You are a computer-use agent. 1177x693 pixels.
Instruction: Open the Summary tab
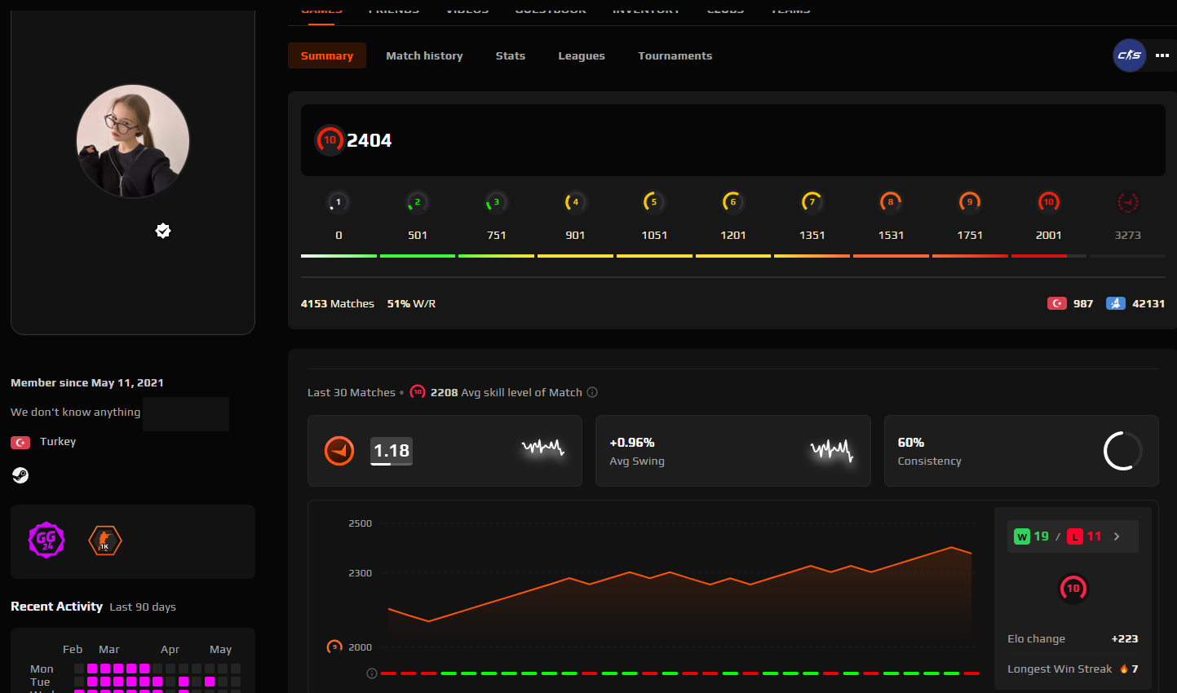point(327,55)
